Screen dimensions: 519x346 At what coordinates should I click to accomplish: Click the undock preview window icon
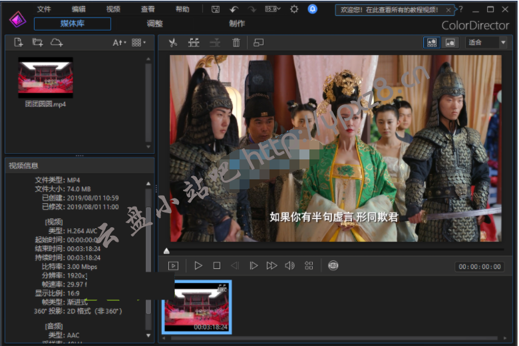[x=258, y=43]
